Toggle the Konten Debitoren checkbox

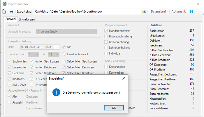click(x=31, y=67)
